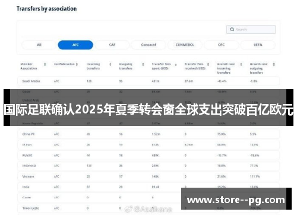Sort by Growth rate outgoing transfers icon

274,64
